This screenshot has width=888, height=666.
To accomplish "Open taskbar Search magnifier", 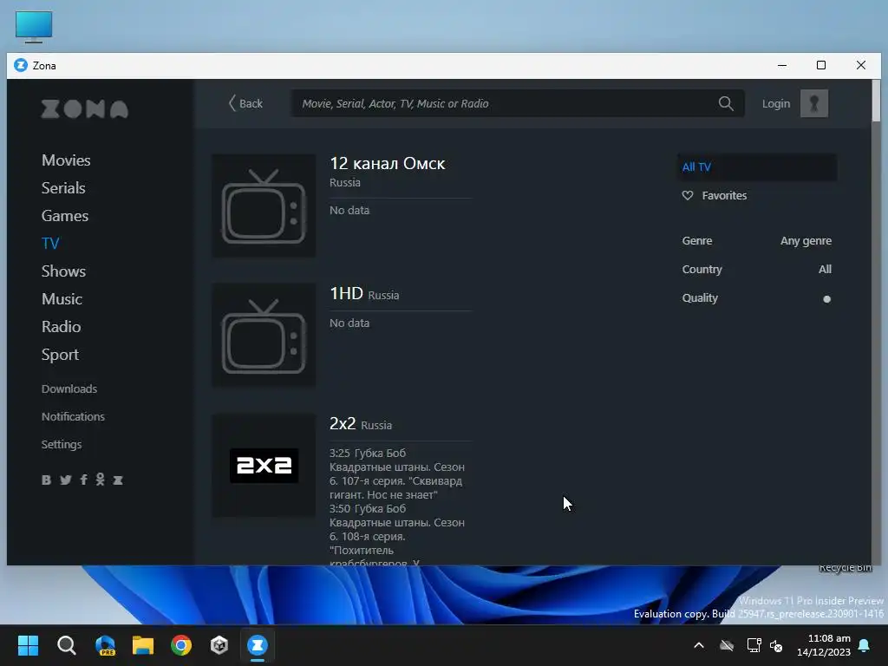I will 66,645.
